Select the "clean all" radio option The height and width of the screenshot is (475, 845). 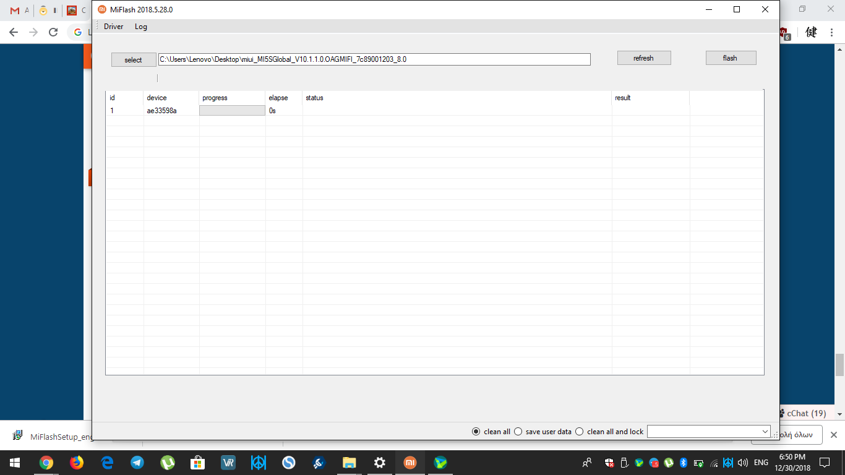(476, 432)
